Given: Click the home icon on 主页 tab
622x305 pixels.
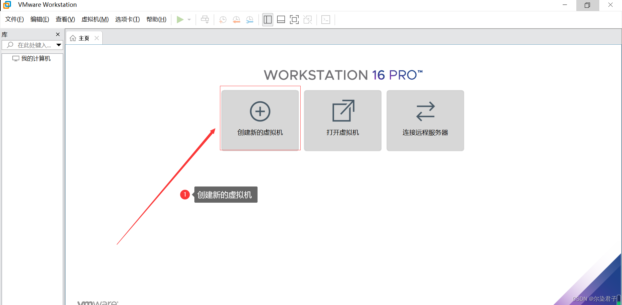Looking at the screenshot, I should (73, 38).
